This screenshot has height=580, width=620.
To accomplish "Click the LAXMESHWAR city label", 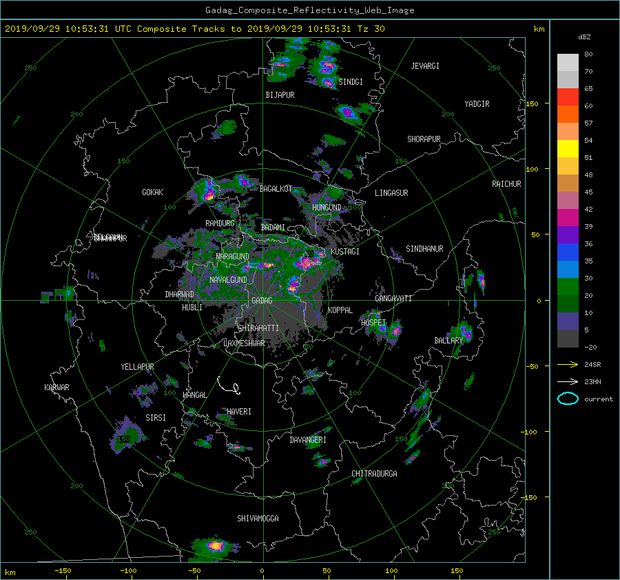I will click(x=244, y=343).
